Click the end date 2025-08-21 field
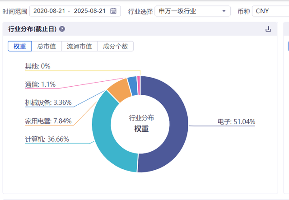The image size is (289, 200). (90, 11)
